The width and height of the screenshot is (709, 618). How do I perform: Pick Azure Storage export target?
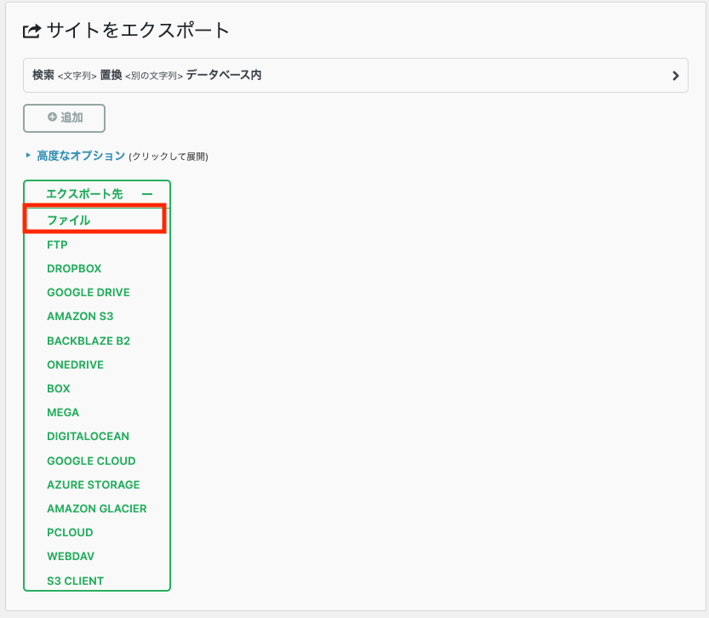click(x=94, y=484)
